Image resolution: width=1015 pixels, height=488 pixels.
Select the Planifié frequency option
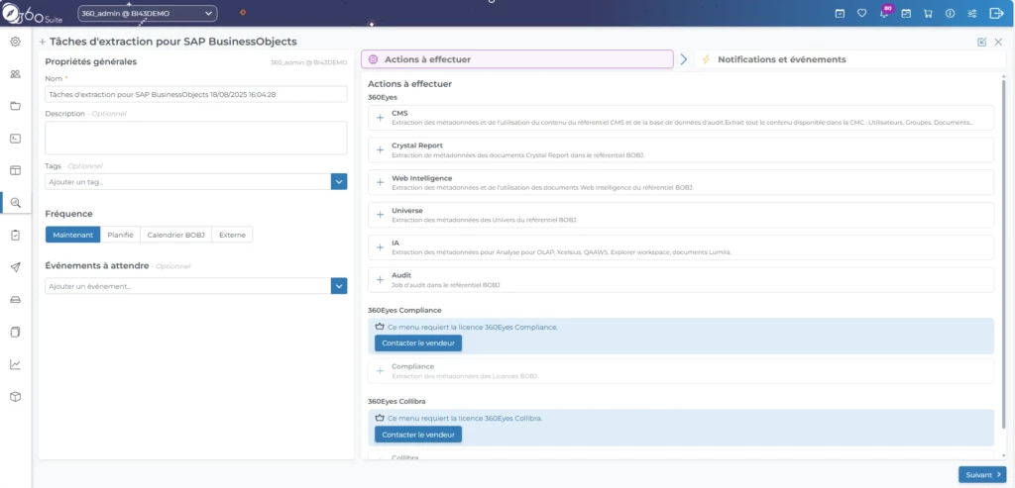[x=120, y=235]
